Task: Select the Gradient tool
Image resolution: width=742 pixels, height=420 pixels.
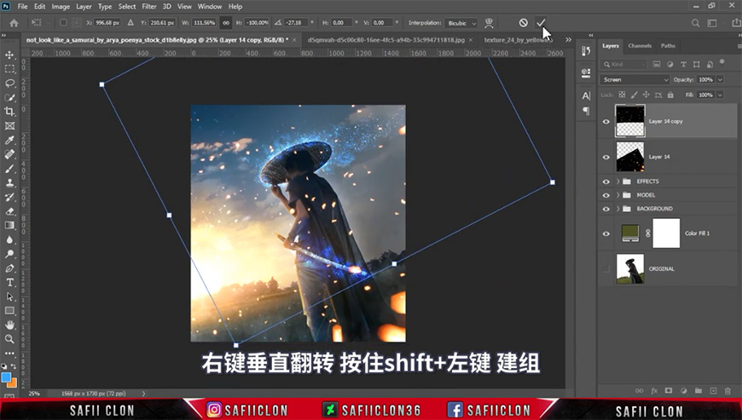Action: (9, 226)
